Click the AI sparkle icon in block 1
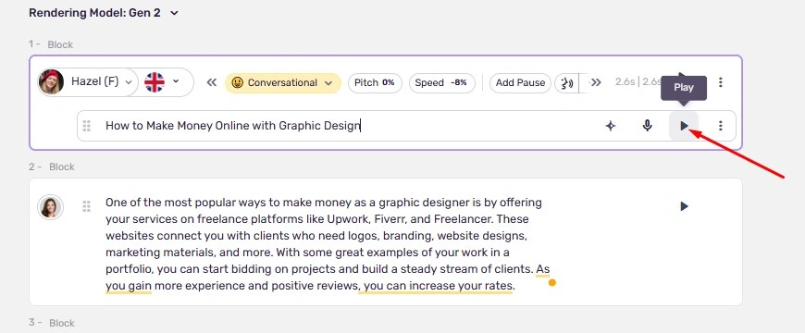This screenshot has height=333, width=805. (610, 126)
